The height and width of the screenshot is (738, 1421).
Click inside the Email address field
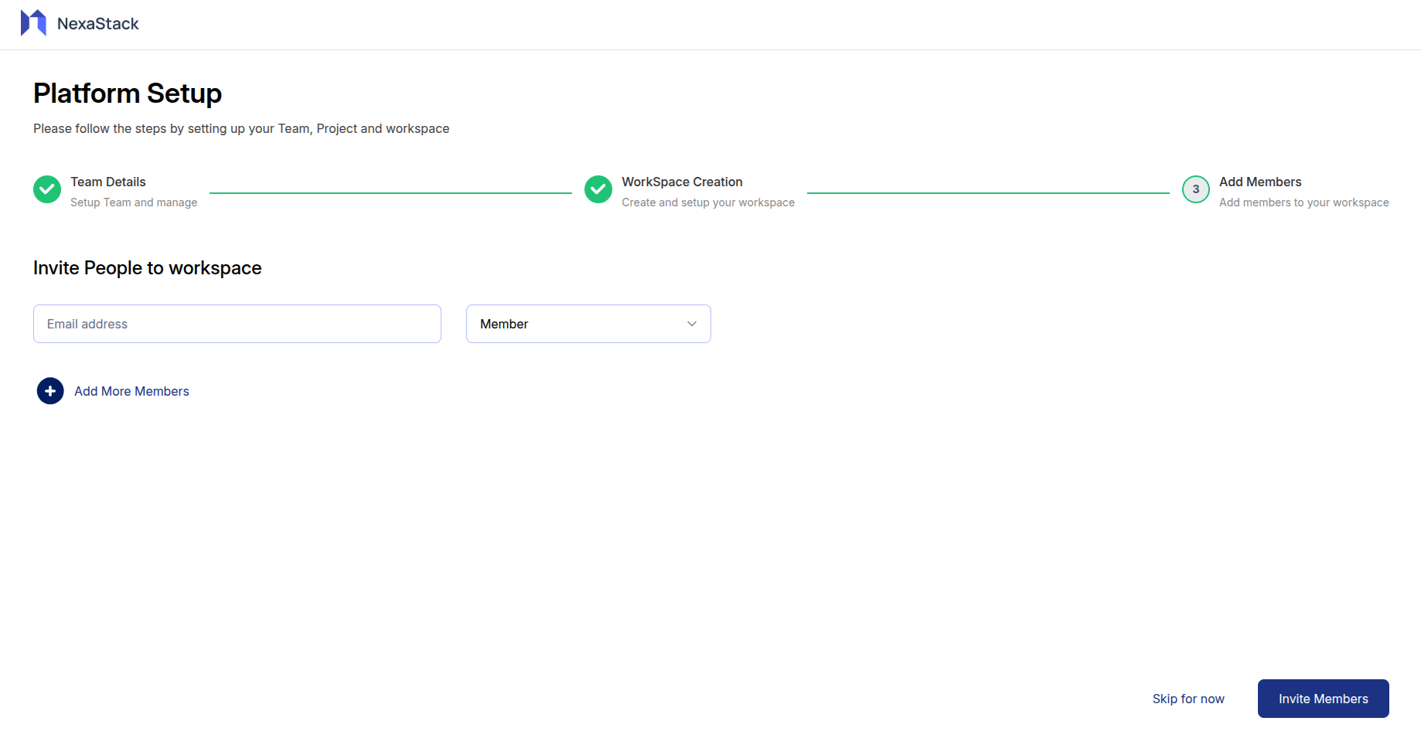coord(237,324)
